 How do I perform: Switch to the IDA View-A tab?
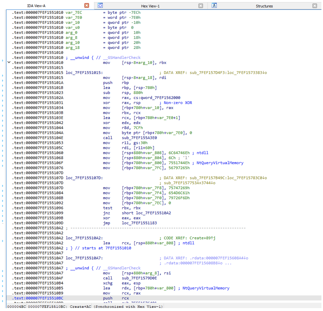coord(36,6)
